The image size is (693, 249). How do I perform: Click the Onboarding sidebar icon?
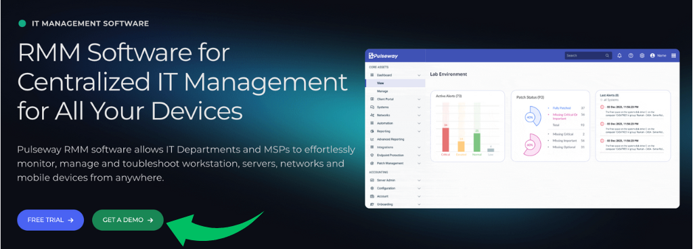(x=372, y=204)
